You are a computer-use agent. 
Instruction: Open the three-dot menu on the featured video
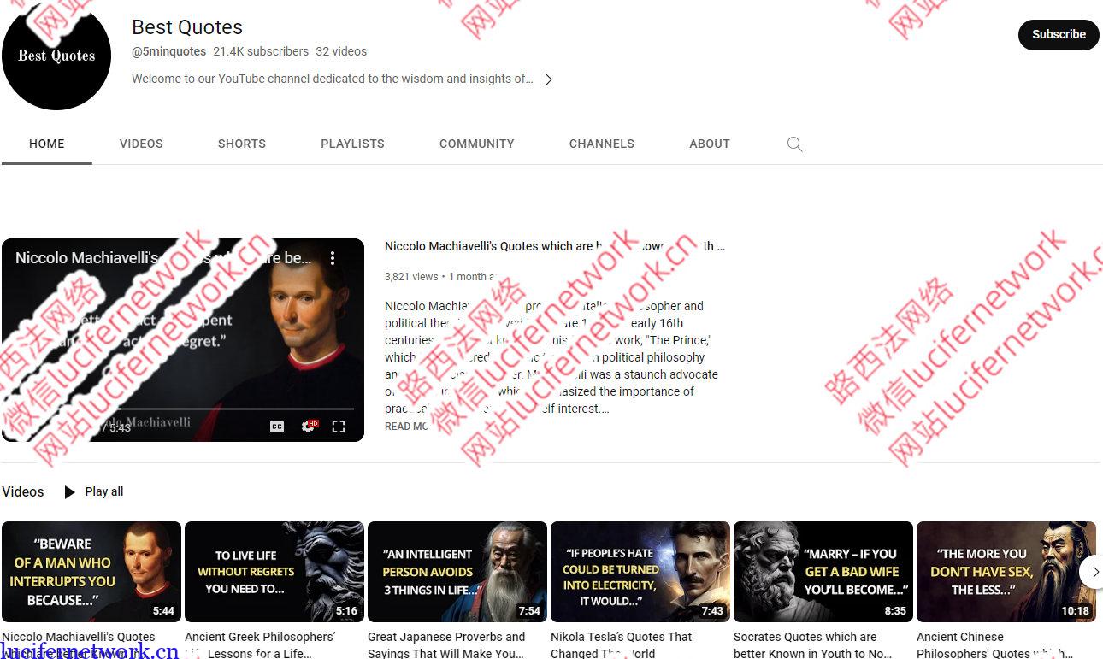point(333,257)
